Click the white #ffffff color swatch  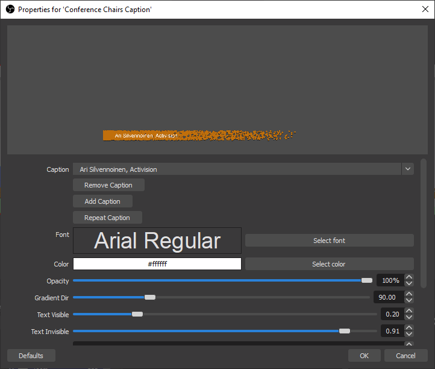pyautogui.click(x=157, y=264)
